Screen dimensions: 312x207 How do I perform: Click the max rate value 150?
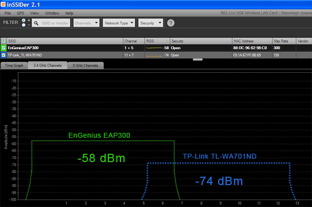(x=276, y=55)
